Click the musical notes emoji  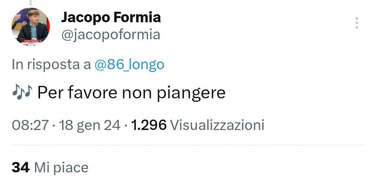tap(22, 93)
